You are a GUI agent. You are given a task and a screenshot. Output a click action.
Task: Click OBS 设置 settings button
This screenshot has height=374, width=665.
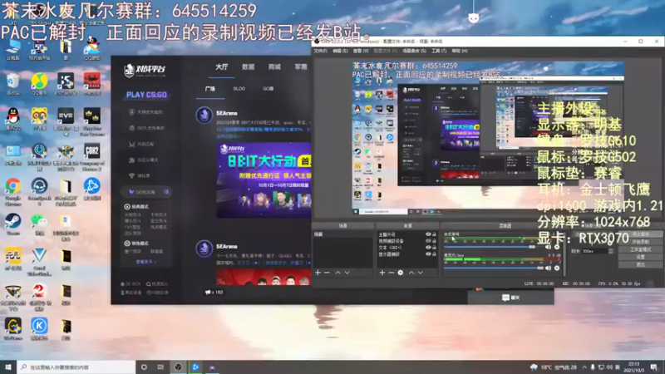(640, 257)
